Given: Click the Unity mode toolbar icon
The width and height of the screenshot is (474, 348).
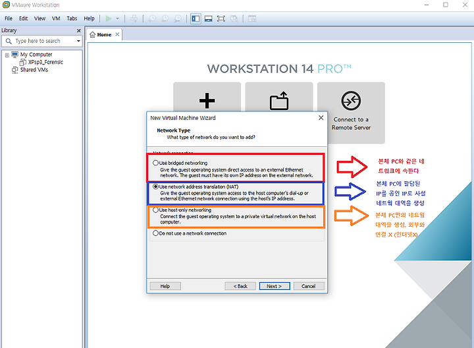Looking at the screenshot, I should pyautogui.click(x=234, y=18).
